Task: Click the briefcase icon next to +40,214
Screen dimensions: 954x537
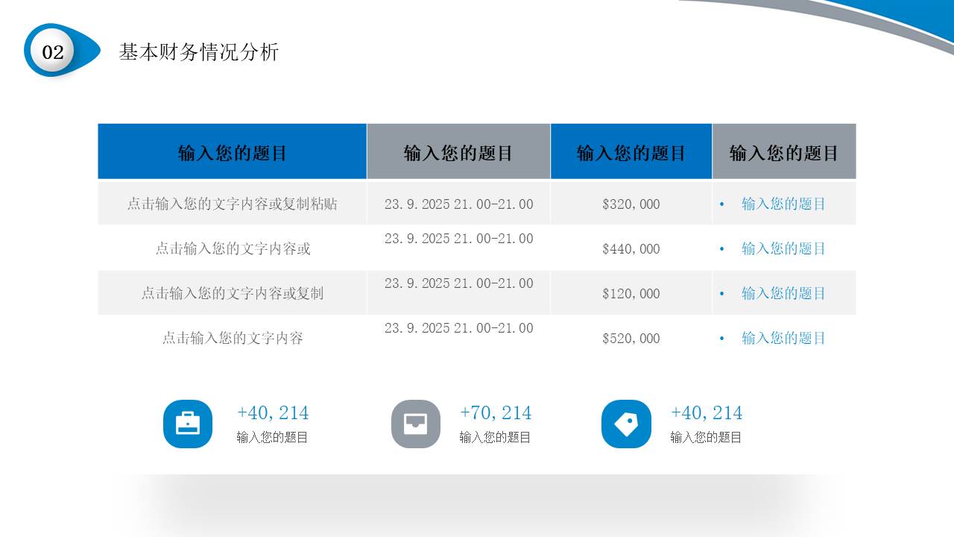Action: pos(187,424)
